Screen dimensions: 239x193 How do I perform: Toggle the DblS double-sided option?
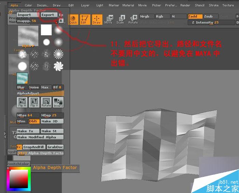pos(34,121)
